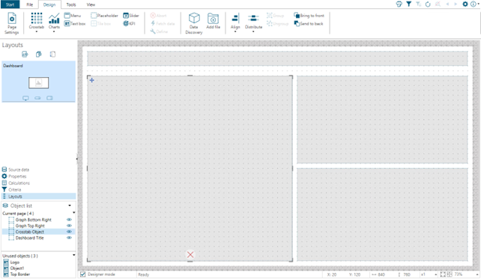Insert a Text box object
Screen dimensions: 481x279
(75, 23)
